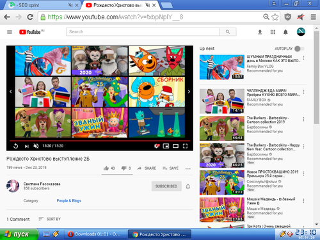Viewport: 320px width, 240px height.
Task: Share the video
Action: (x=147, y=168)
